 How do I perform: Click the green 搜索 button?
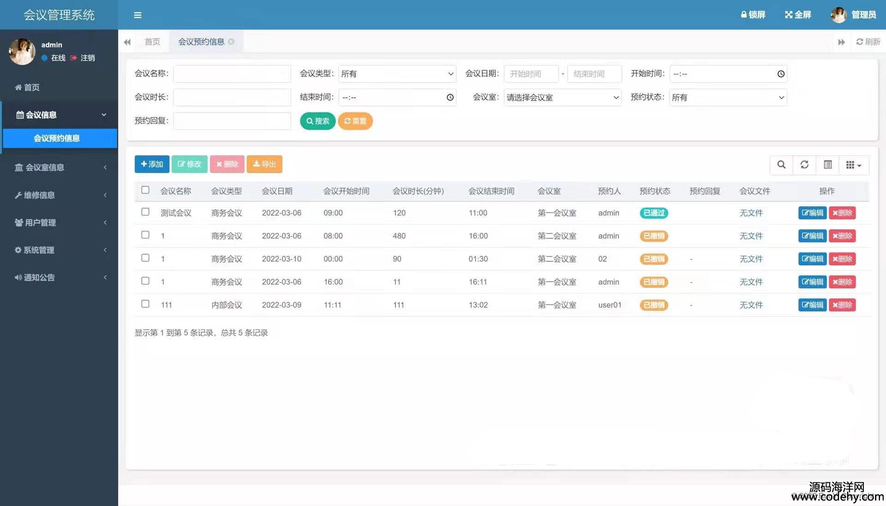pos(317,121)
